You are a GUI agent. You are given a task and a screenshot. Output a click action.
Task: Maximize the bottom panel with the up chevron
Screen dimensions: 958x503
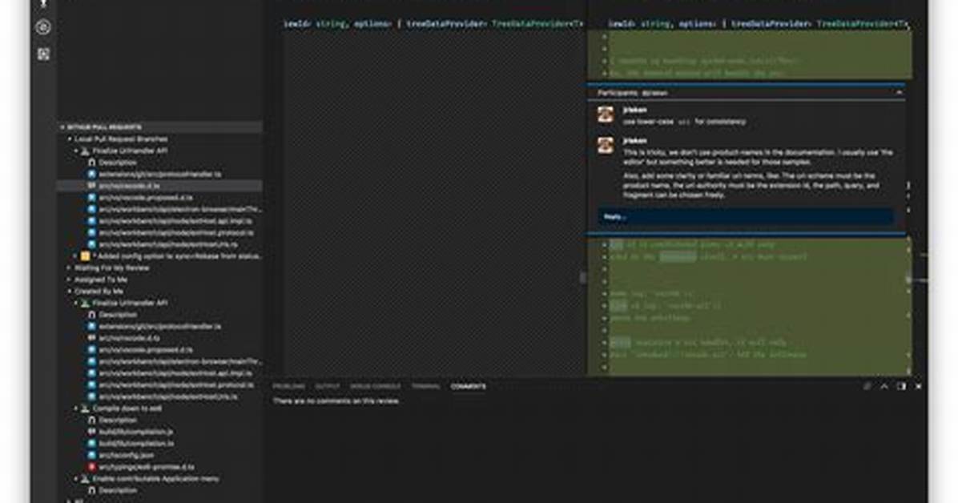(884, 386)
